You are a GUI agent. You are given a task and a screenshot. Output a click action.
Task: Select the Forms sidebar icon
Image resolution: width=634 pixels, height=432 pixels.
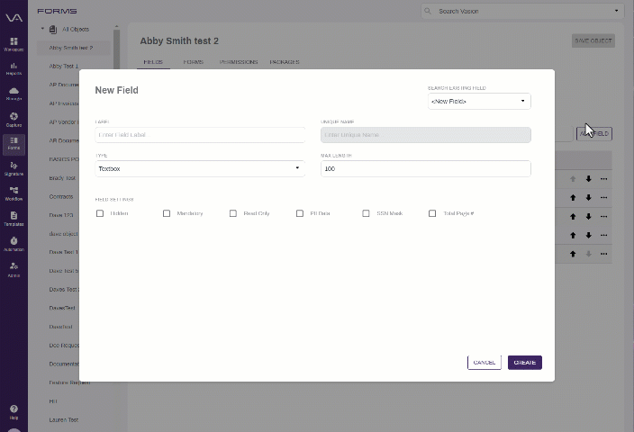pyautogui.click(x=14, y=144)
